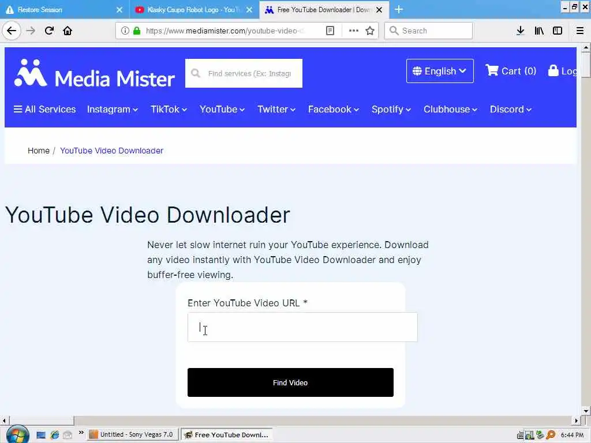Expand the Discord services menu
This screenshot has height=443, width=591.
[510, 109]
